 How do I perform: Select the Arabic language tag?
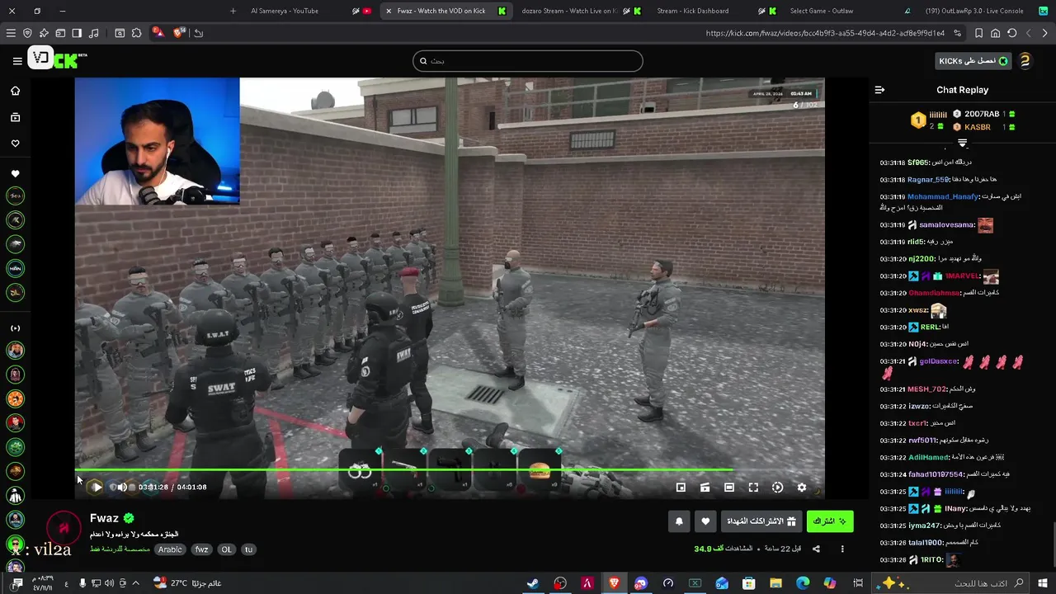pos(170,549)
